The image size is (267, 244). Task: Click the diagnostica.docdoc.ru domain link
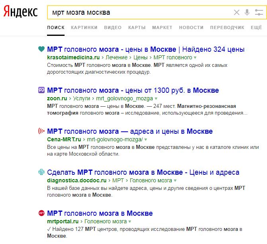coord(77,180)
